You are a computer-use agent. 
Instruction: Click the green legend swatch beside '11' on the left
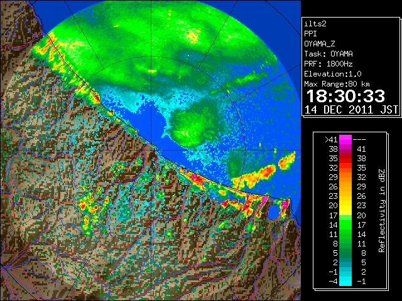click(x=345, y=234)
